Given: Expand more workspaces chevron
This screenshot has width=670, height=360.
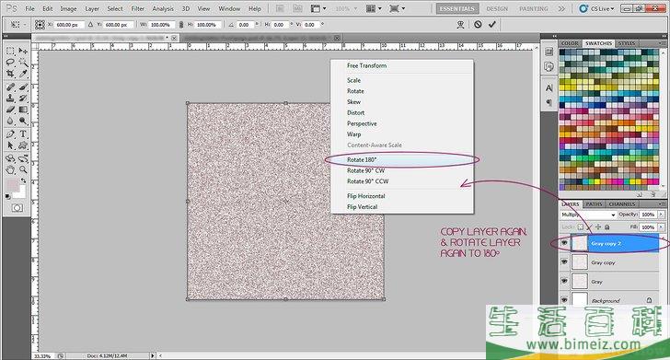Looking at the screenshot, I should (561, 8).
